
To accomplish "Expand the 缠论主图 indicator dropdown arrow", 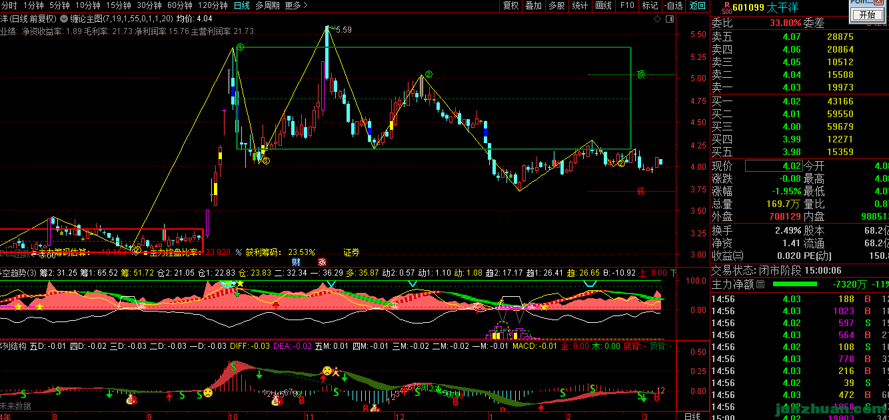I will point(63,19).
